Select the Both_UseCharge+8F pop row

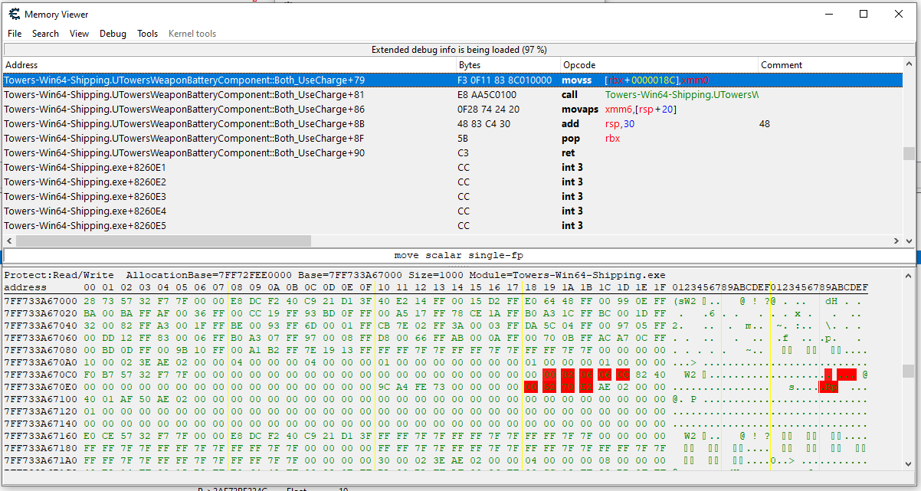[452, 139]
